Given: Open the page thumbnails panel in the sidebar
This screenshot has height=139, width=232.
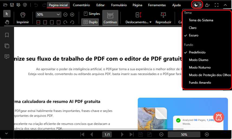Looking at the screenshot, I should pyautogui.click(x=7, y=46).
